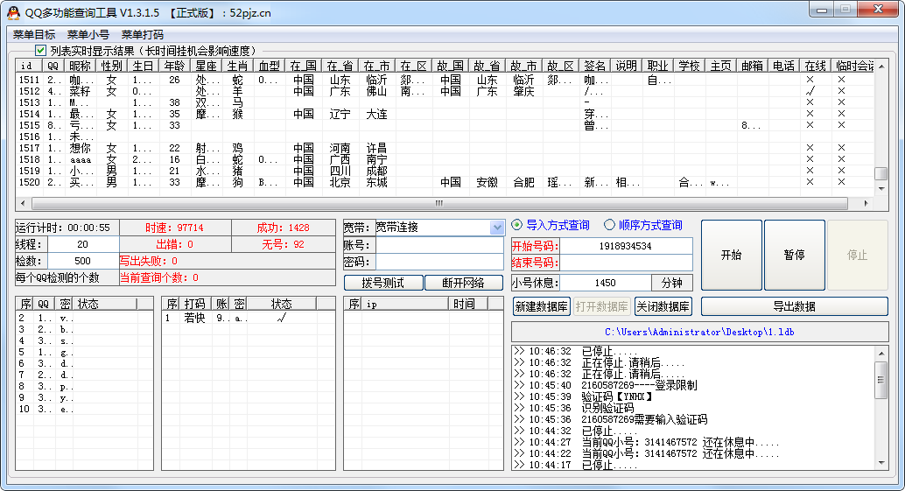The height and width of the screenshot is (491, 905).
Task: Click the 开始 button
Action: tap(731, 255)
